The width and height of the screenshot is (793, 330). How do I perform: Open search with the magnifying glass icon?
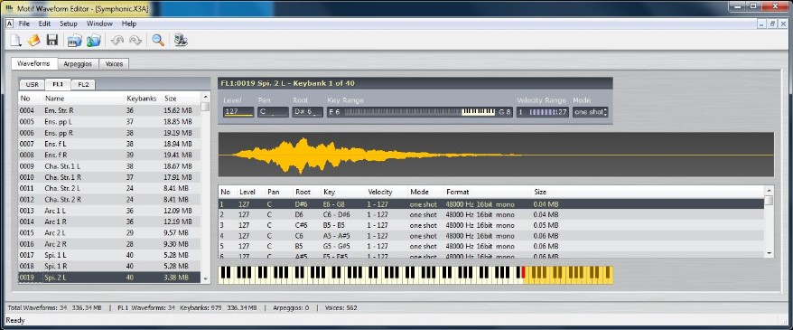(x=158, y=41)
